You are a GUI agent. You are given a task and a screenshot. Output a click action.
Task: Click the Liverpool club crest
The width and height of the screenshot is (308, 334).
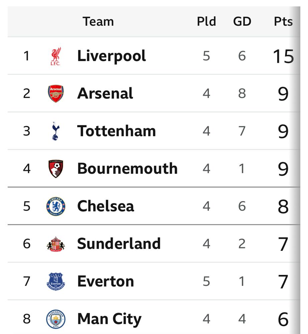[x=55, y=56]
